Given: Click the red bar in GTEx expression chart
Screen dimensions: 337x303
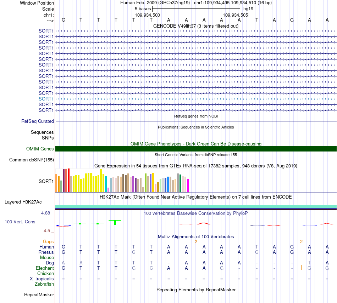Looking at the screenshot, I should click(x=68, y=180).
